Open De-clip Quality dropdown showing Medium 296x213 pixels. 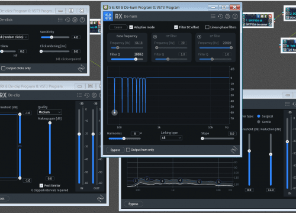point(50,112)
